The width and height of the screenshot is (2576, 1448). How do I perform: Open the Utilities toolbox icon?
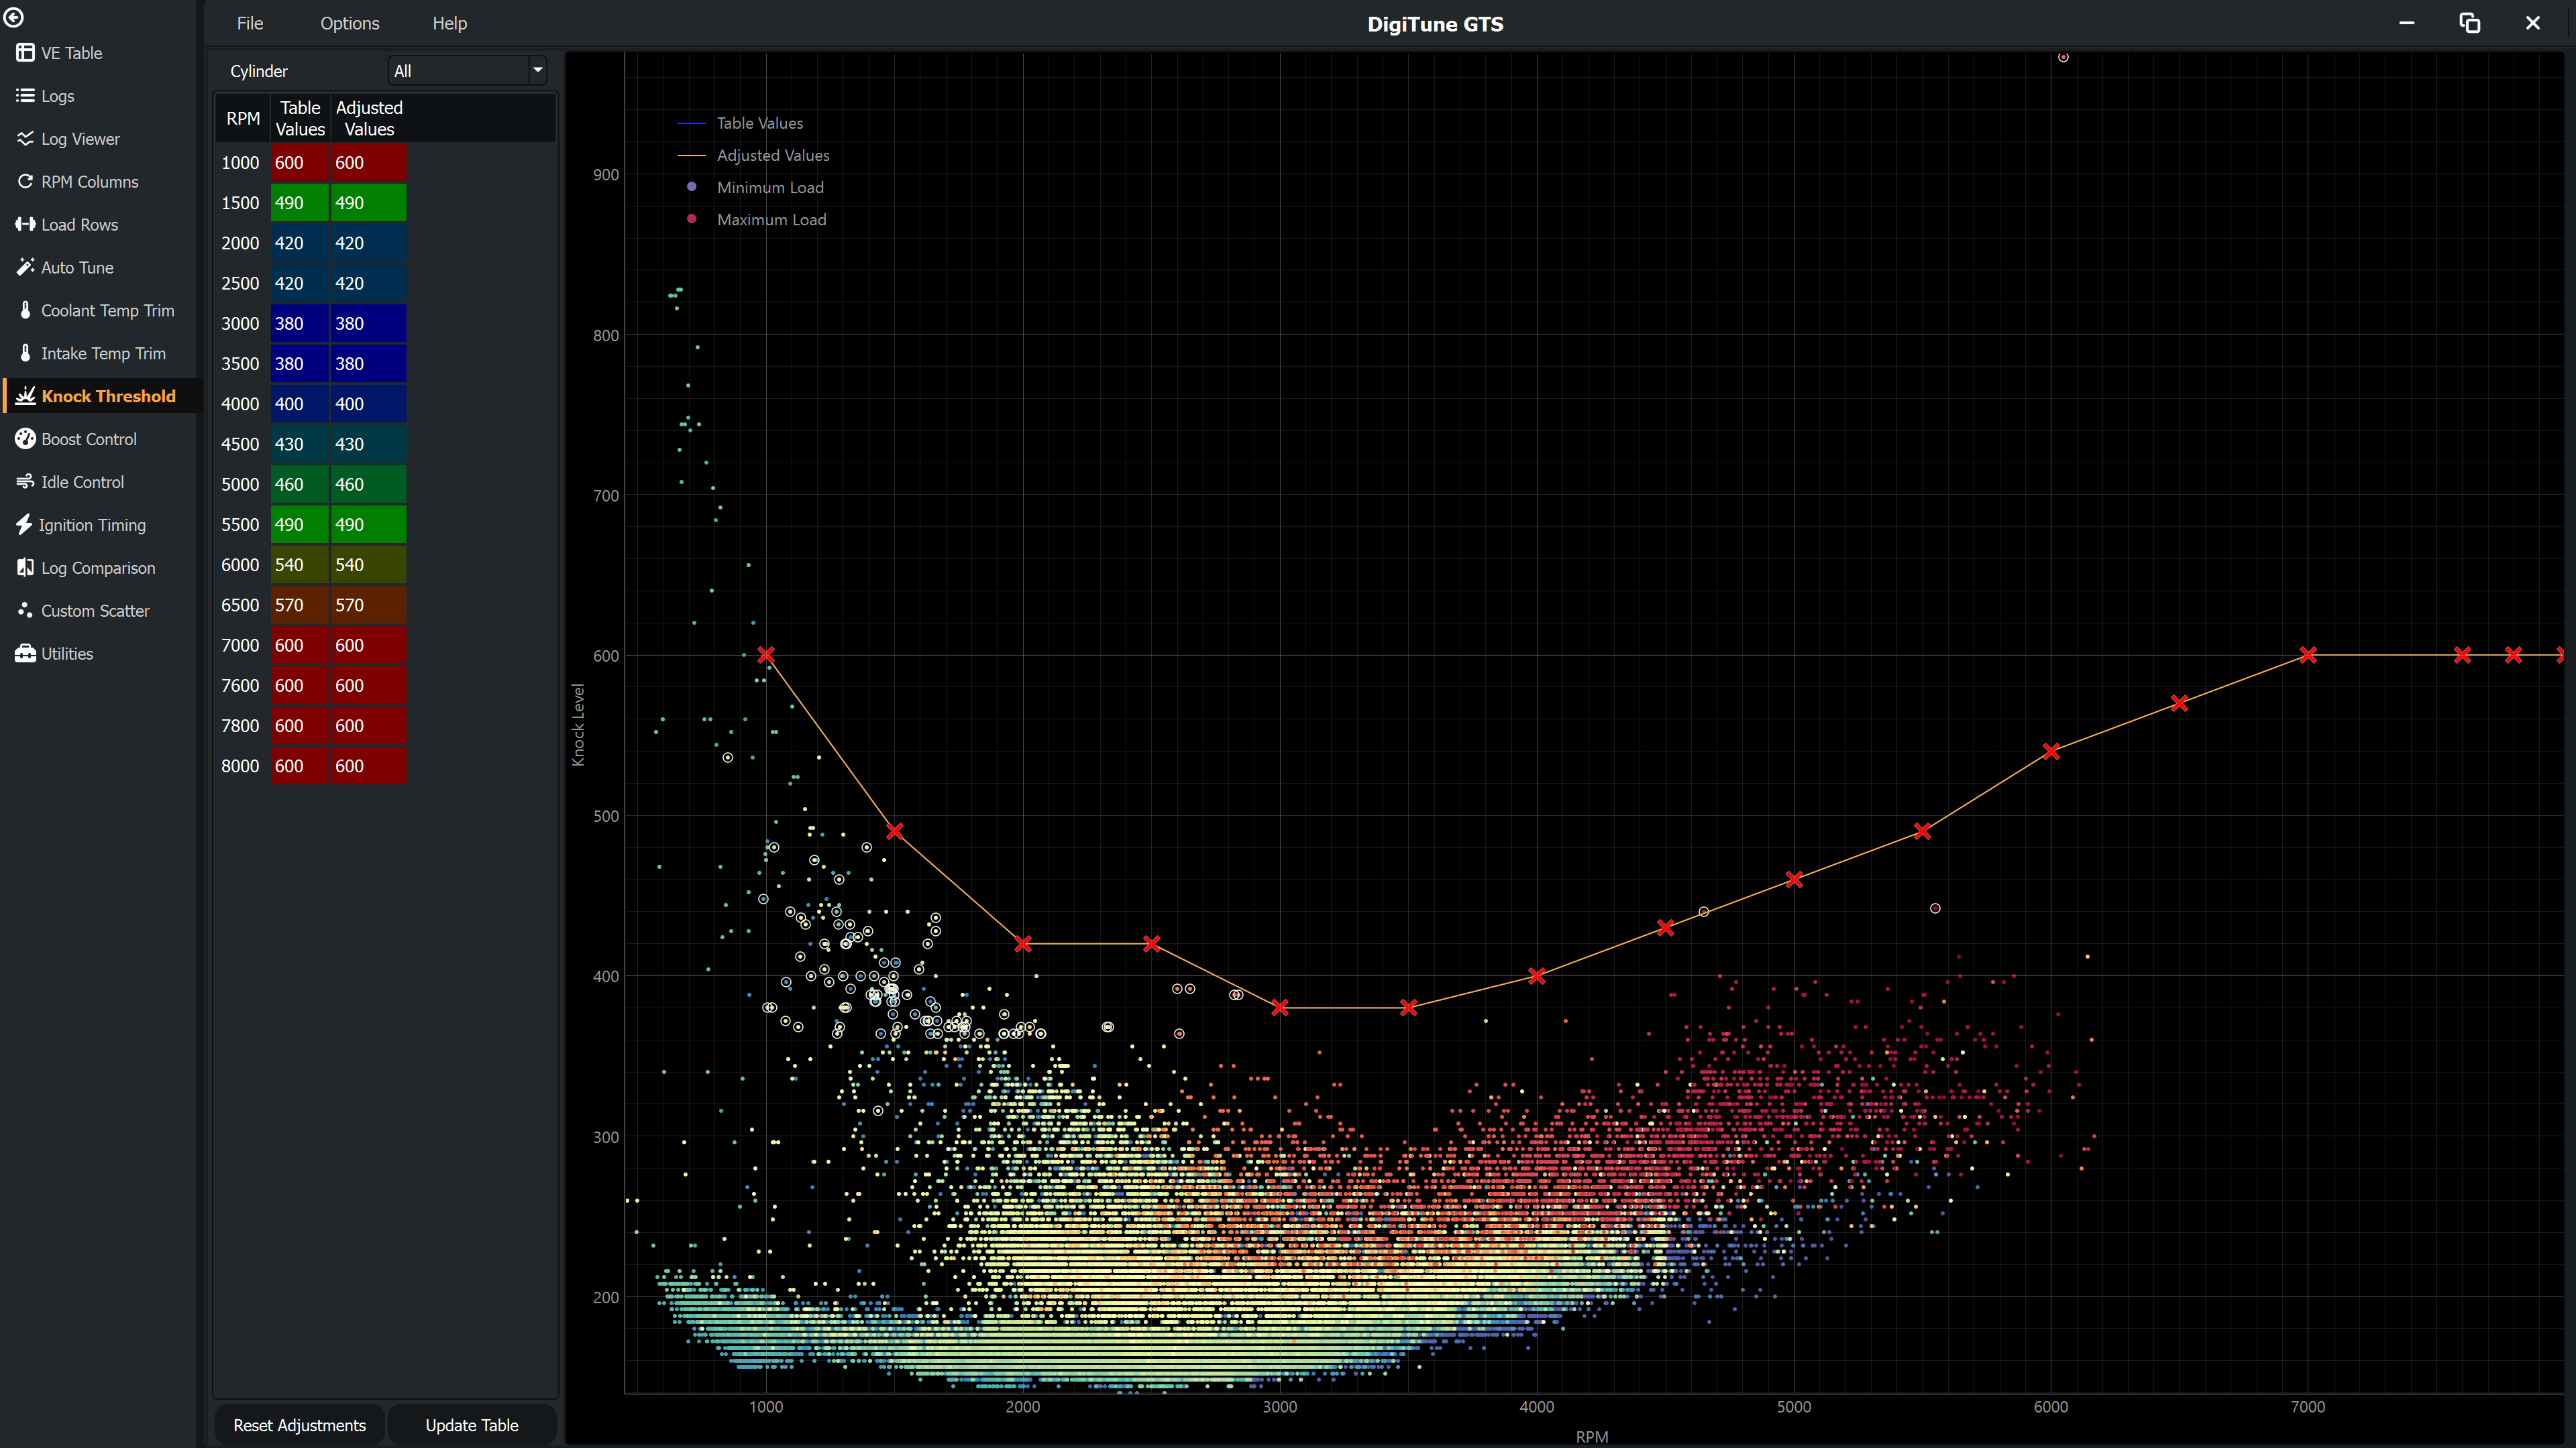tap(25, 654)
